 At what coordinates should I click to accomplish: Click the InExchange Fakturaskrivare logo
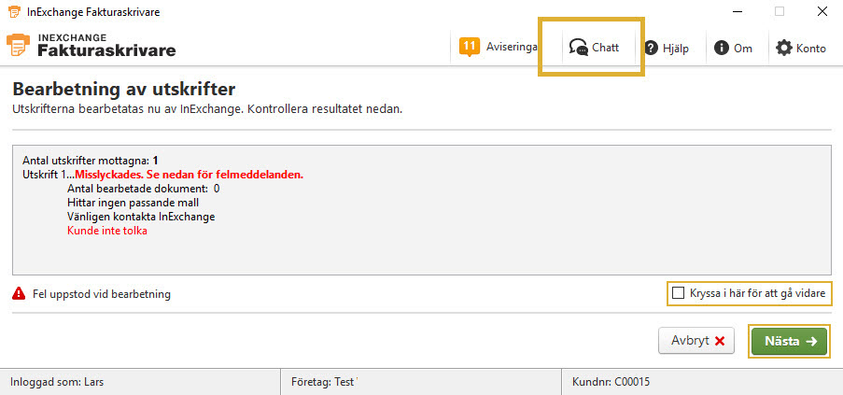[91, 45]
